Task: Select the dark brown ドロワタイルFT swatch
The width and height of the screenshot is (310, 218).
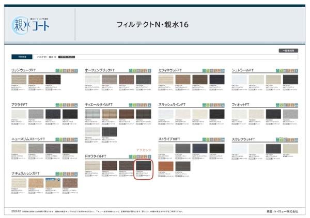Action: [110, 166]
